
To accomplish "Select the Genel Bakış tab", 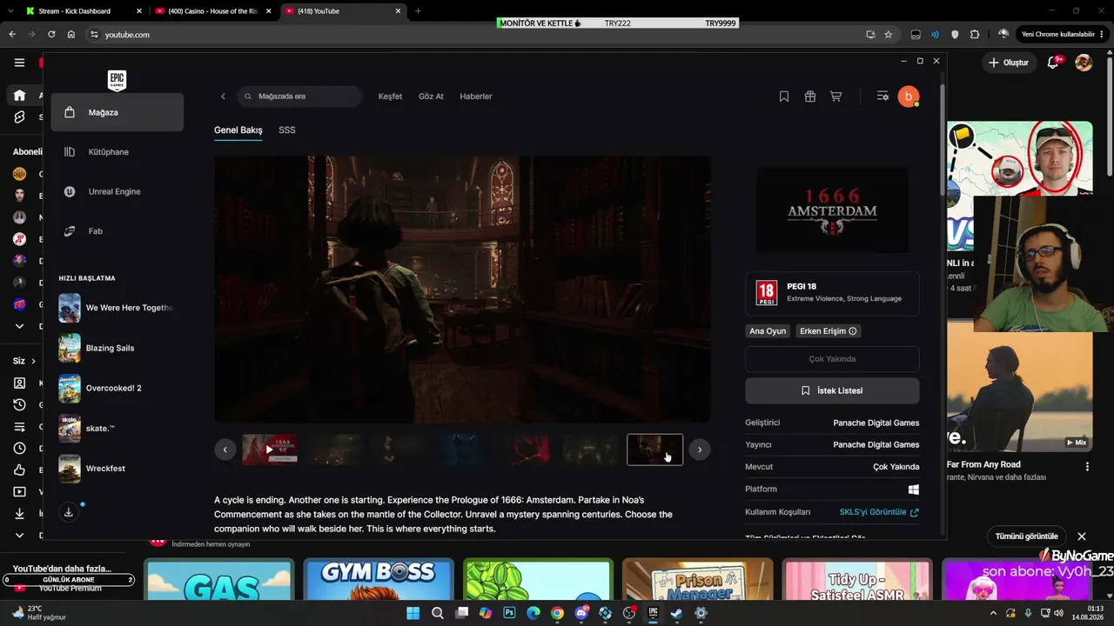I will pos(238,130).
